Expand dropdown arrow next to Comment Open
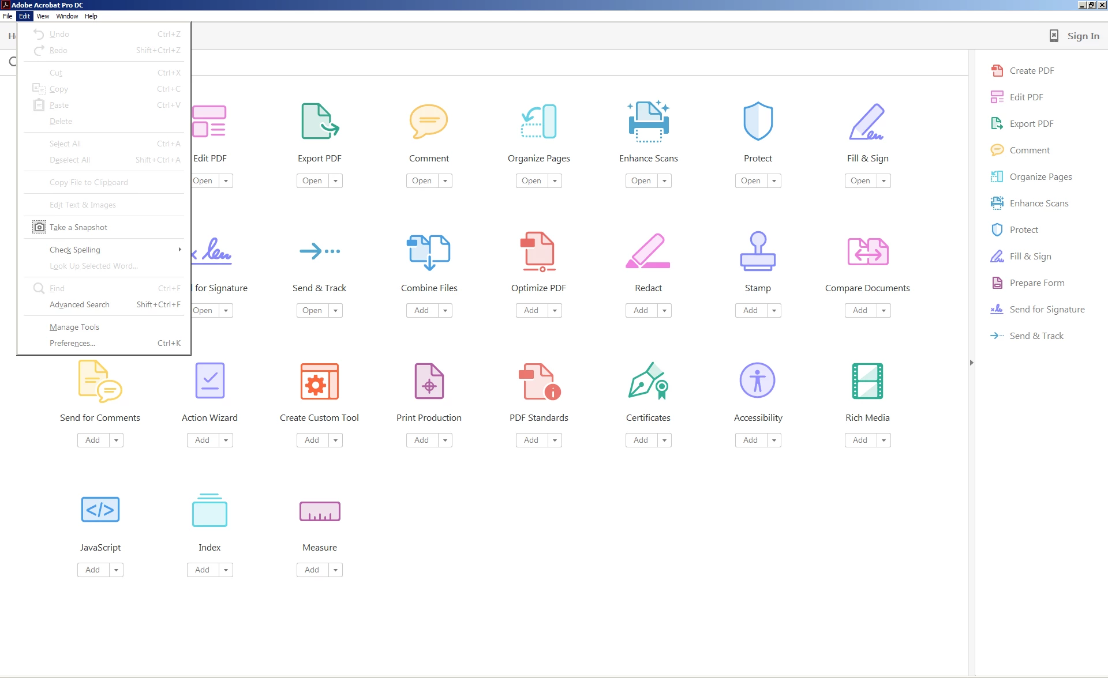This screenshot has height=678, width=1108. [x=445, y=181]
